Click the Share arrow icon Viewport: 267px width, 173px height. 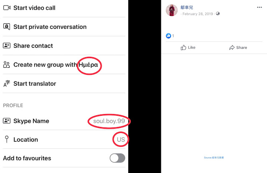pos(232,48)
